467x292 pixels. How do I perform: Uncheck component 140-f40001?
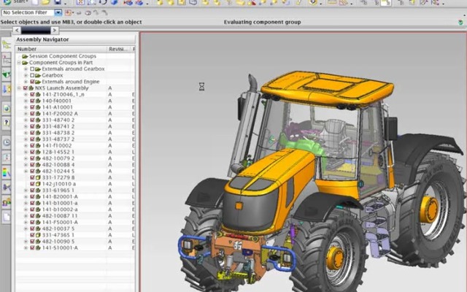click(x=32, y=101)
